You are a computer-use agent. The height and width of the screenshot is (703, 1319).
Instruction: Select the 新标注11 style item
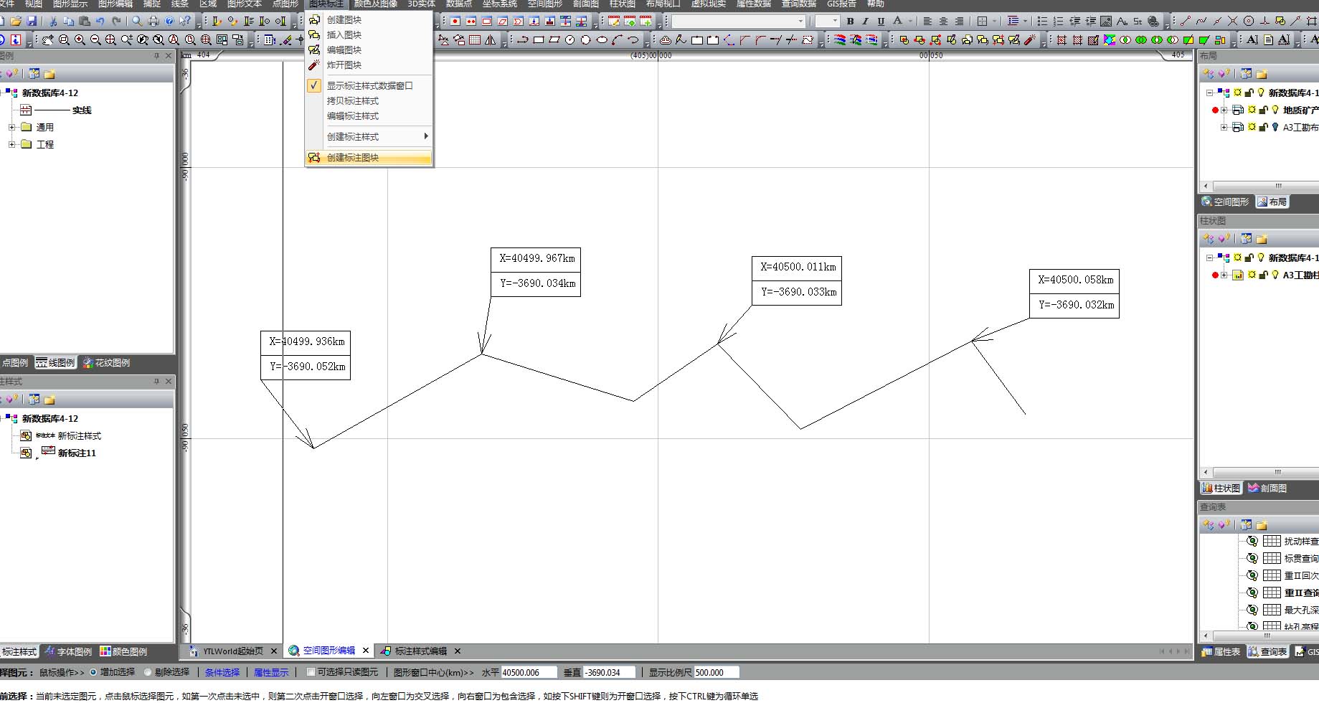77,453
